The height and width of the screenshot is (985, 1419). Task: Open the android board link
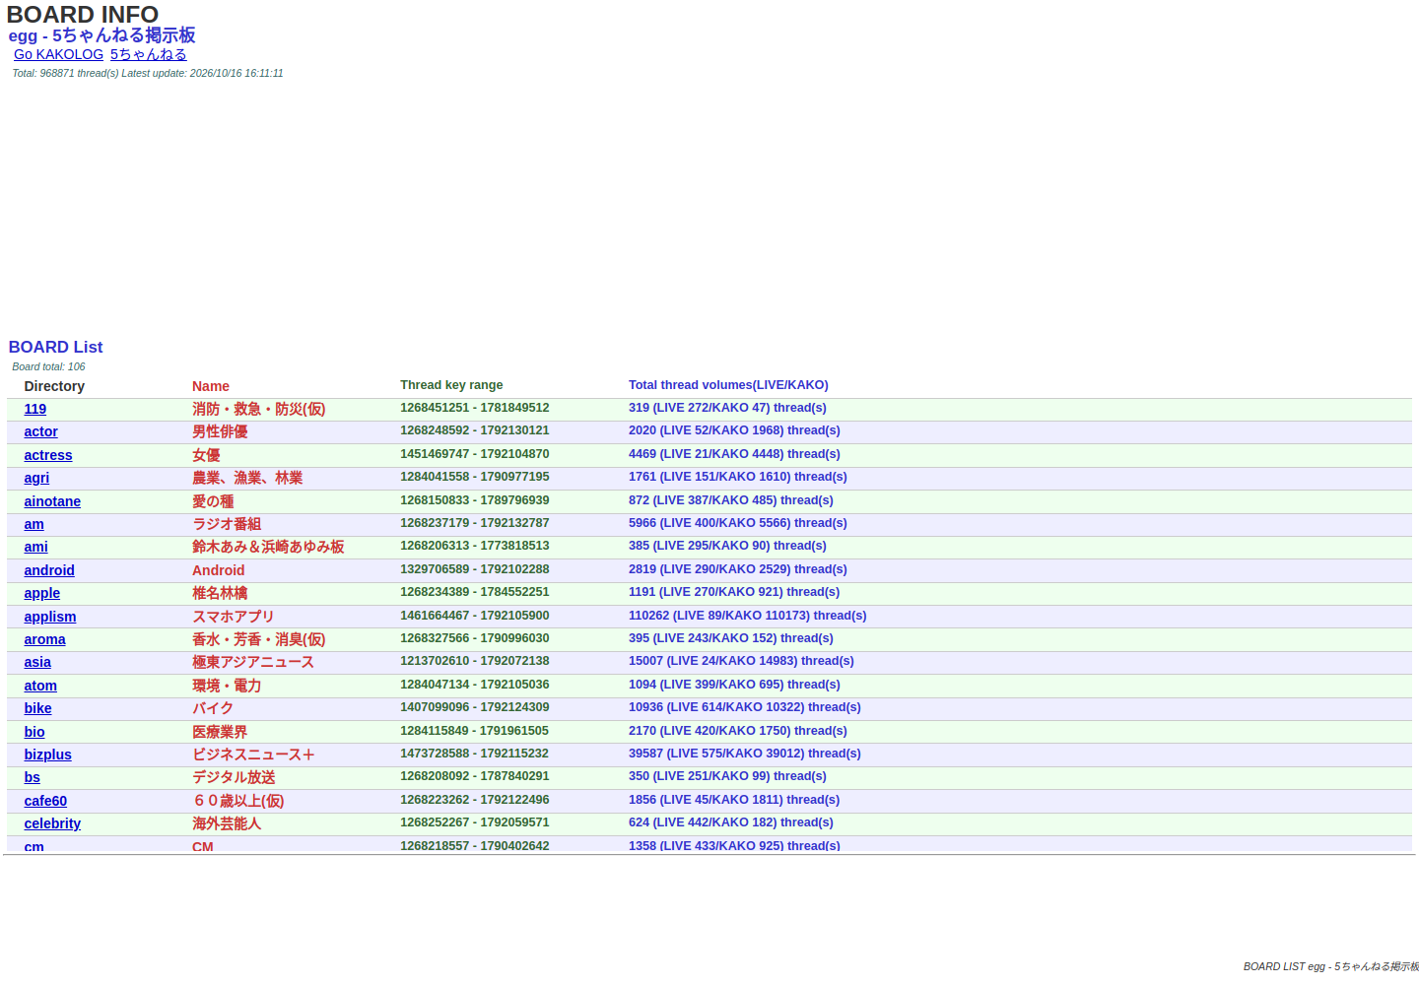point(49,570)
